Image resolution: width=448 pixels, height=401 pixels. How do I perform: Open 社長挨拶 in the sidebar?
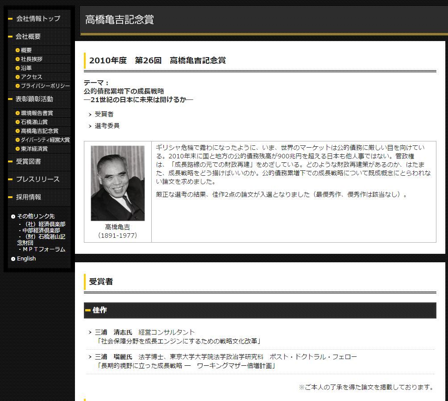click(x=31, y=59)
